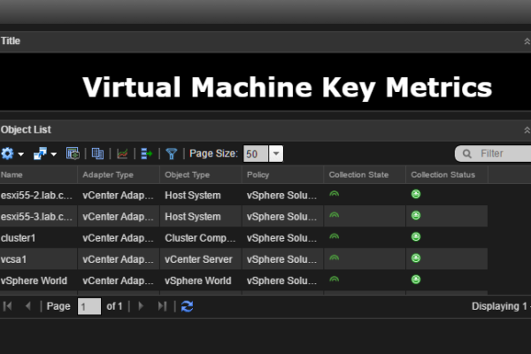
Task: Open the dropdown arrow beside the navigation icon
Action: coord(53,154)
